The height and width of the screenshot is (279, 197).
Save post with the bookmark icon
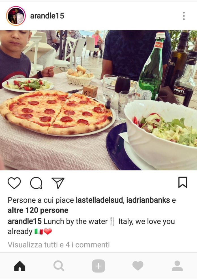[183, 182]
